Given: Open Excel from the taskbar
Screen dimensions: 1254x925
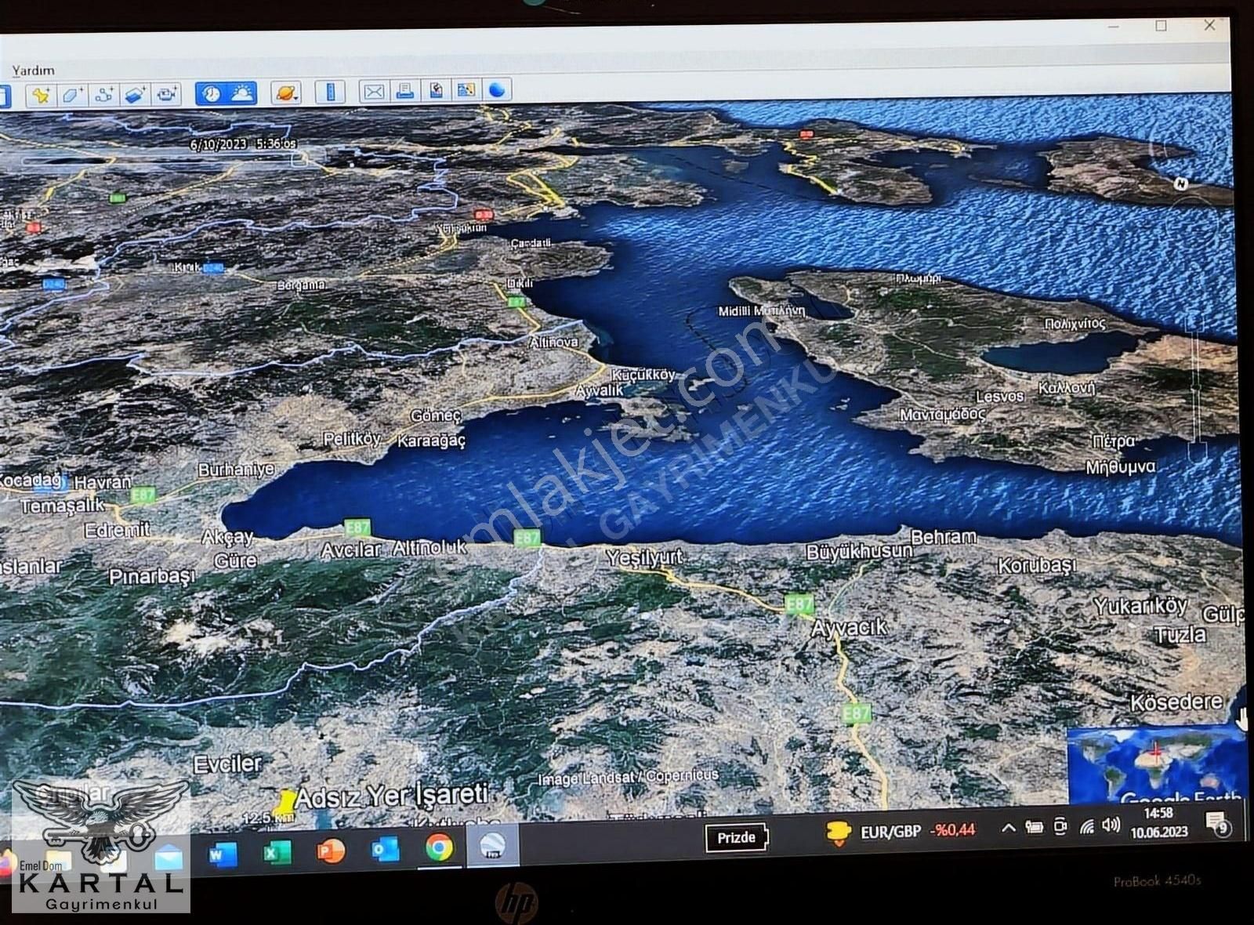Looking at the screenshot, I should coord(277,851).
